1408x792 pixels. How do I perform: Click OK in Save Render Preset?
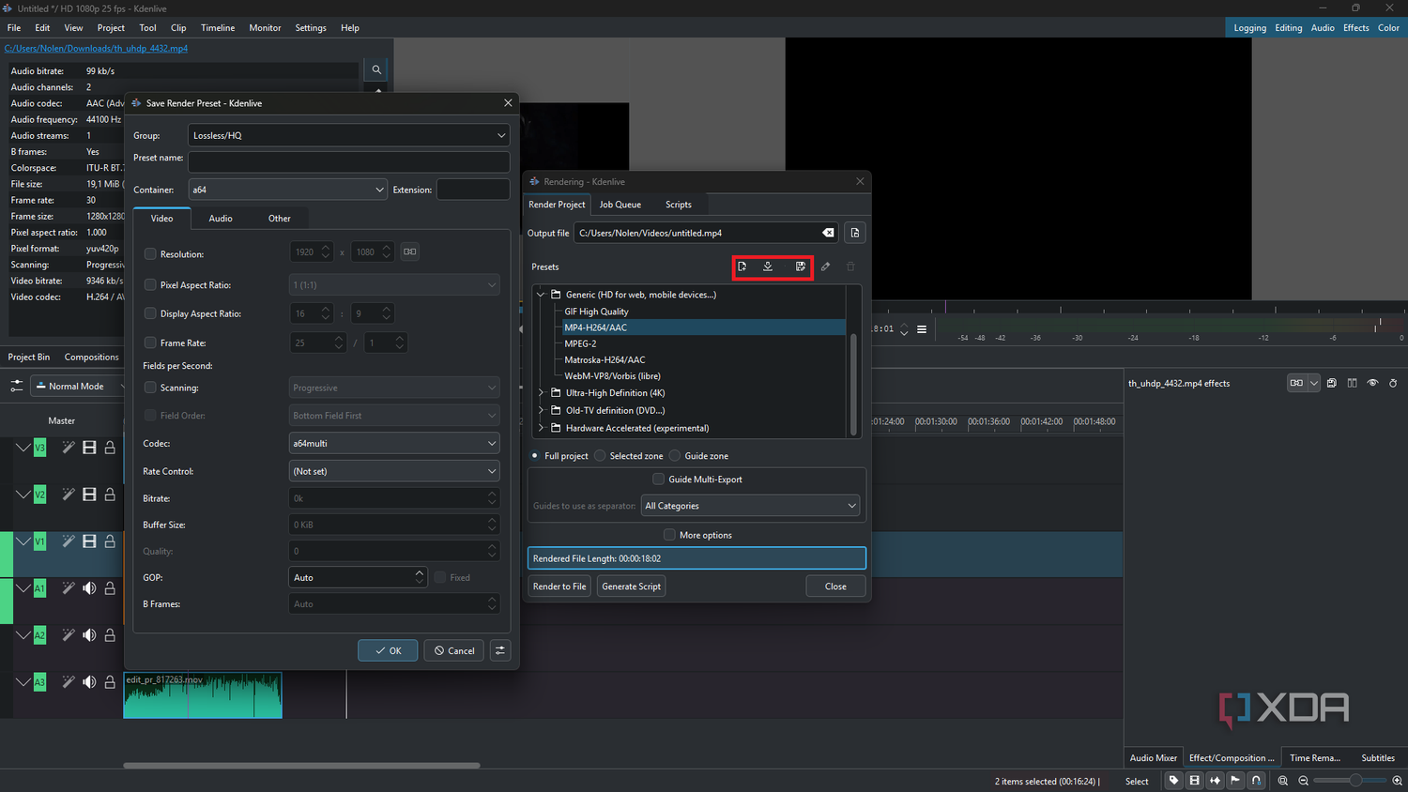click(388, 650)
